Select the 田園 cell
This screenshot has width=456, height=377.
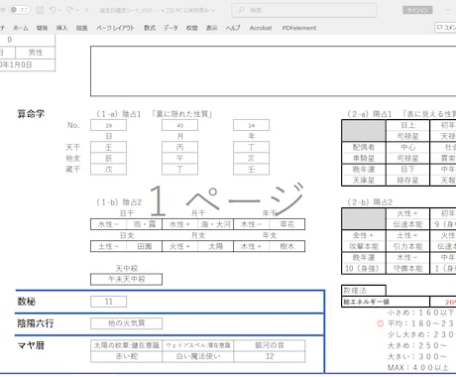click(x=145, y=246)
